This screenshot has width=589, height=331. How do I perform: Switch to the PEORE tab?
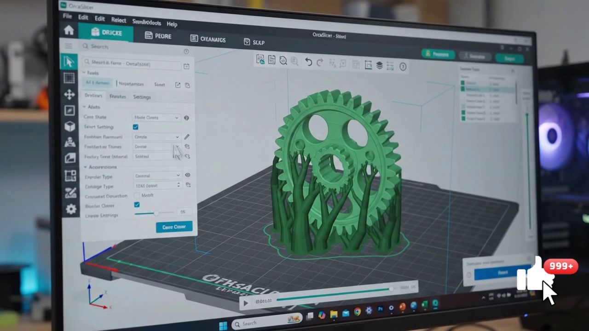click(158, 36)
